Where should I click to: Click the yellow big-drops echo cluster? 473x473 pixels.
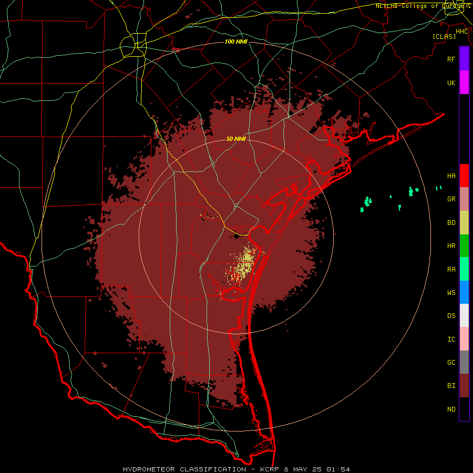(x=244, y=264)
